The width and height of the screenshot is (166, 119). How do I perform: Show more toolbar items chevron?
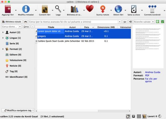coord(164,10)
